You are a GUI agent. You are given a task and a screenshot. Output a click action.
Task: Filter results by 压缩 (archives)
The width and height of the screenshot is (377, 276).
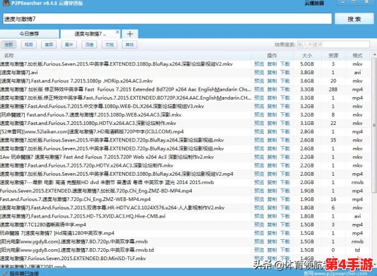[89, 44]
